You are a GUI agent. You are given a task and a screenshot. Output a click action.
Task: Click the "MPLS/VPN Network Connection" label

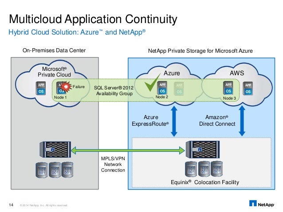(x=113, y=164)
